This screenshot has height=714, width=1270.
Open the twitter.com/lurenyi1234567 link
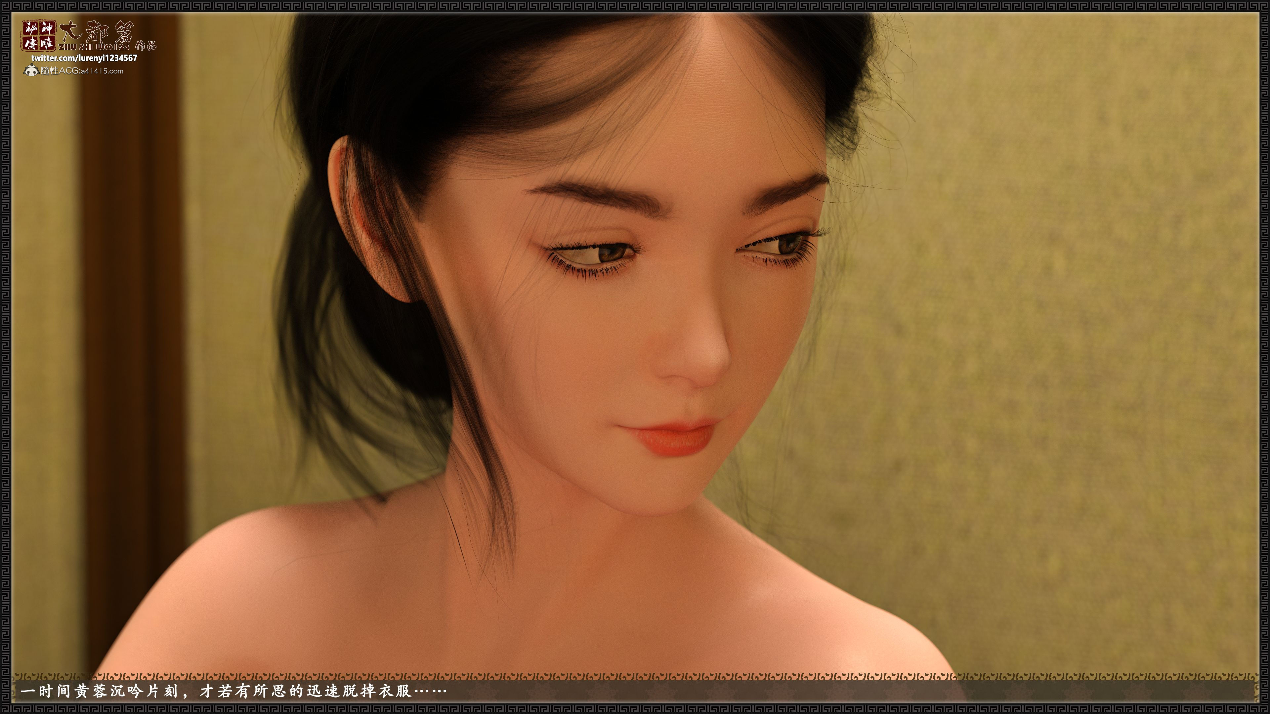84,58
